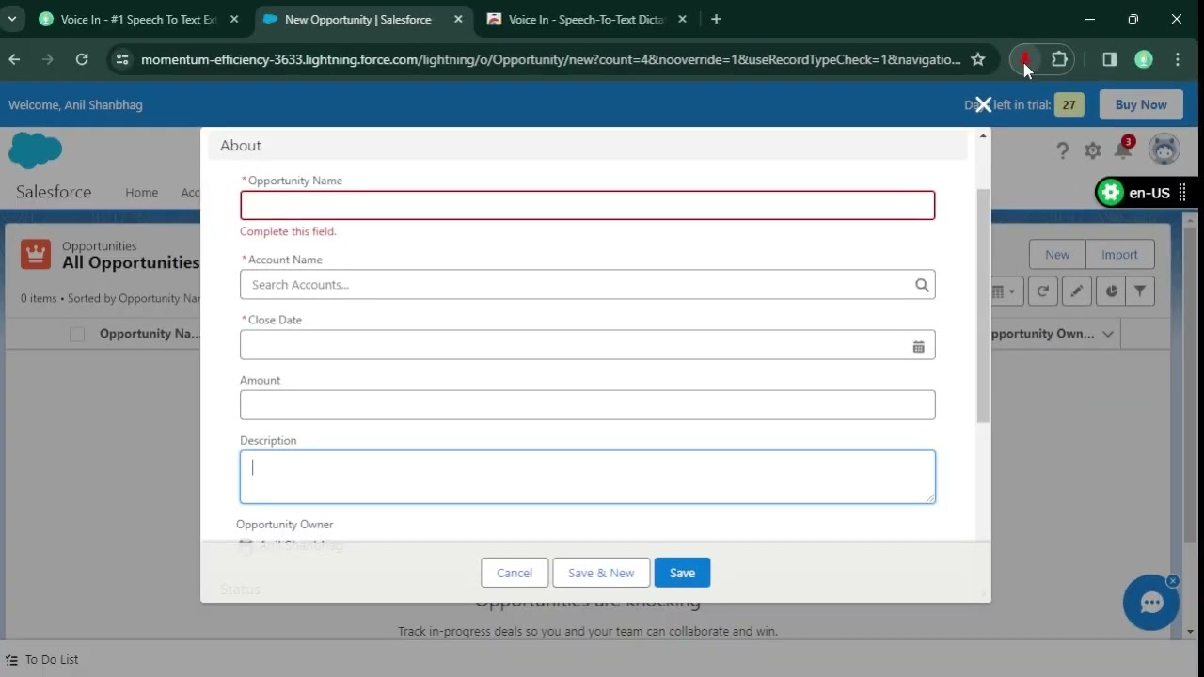
Task: Go back in browser history
Action: [x=14, y=59]
